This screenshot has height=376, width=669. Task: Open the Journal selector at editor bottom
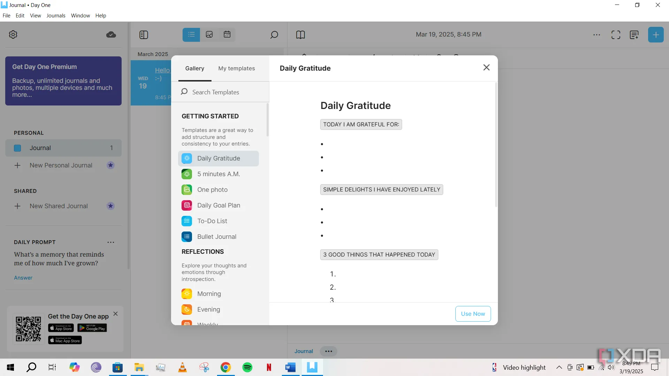point(303,351)
